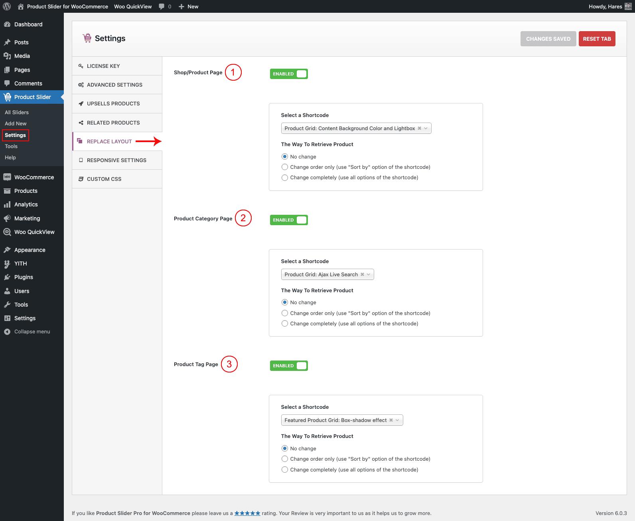Click the Marketing megaphone icon

pos(7,218)
